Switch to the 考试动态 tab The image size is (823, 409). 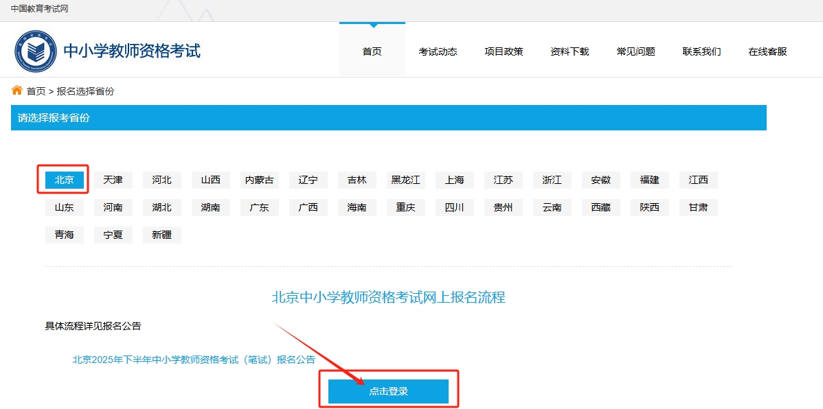(438, 51)
